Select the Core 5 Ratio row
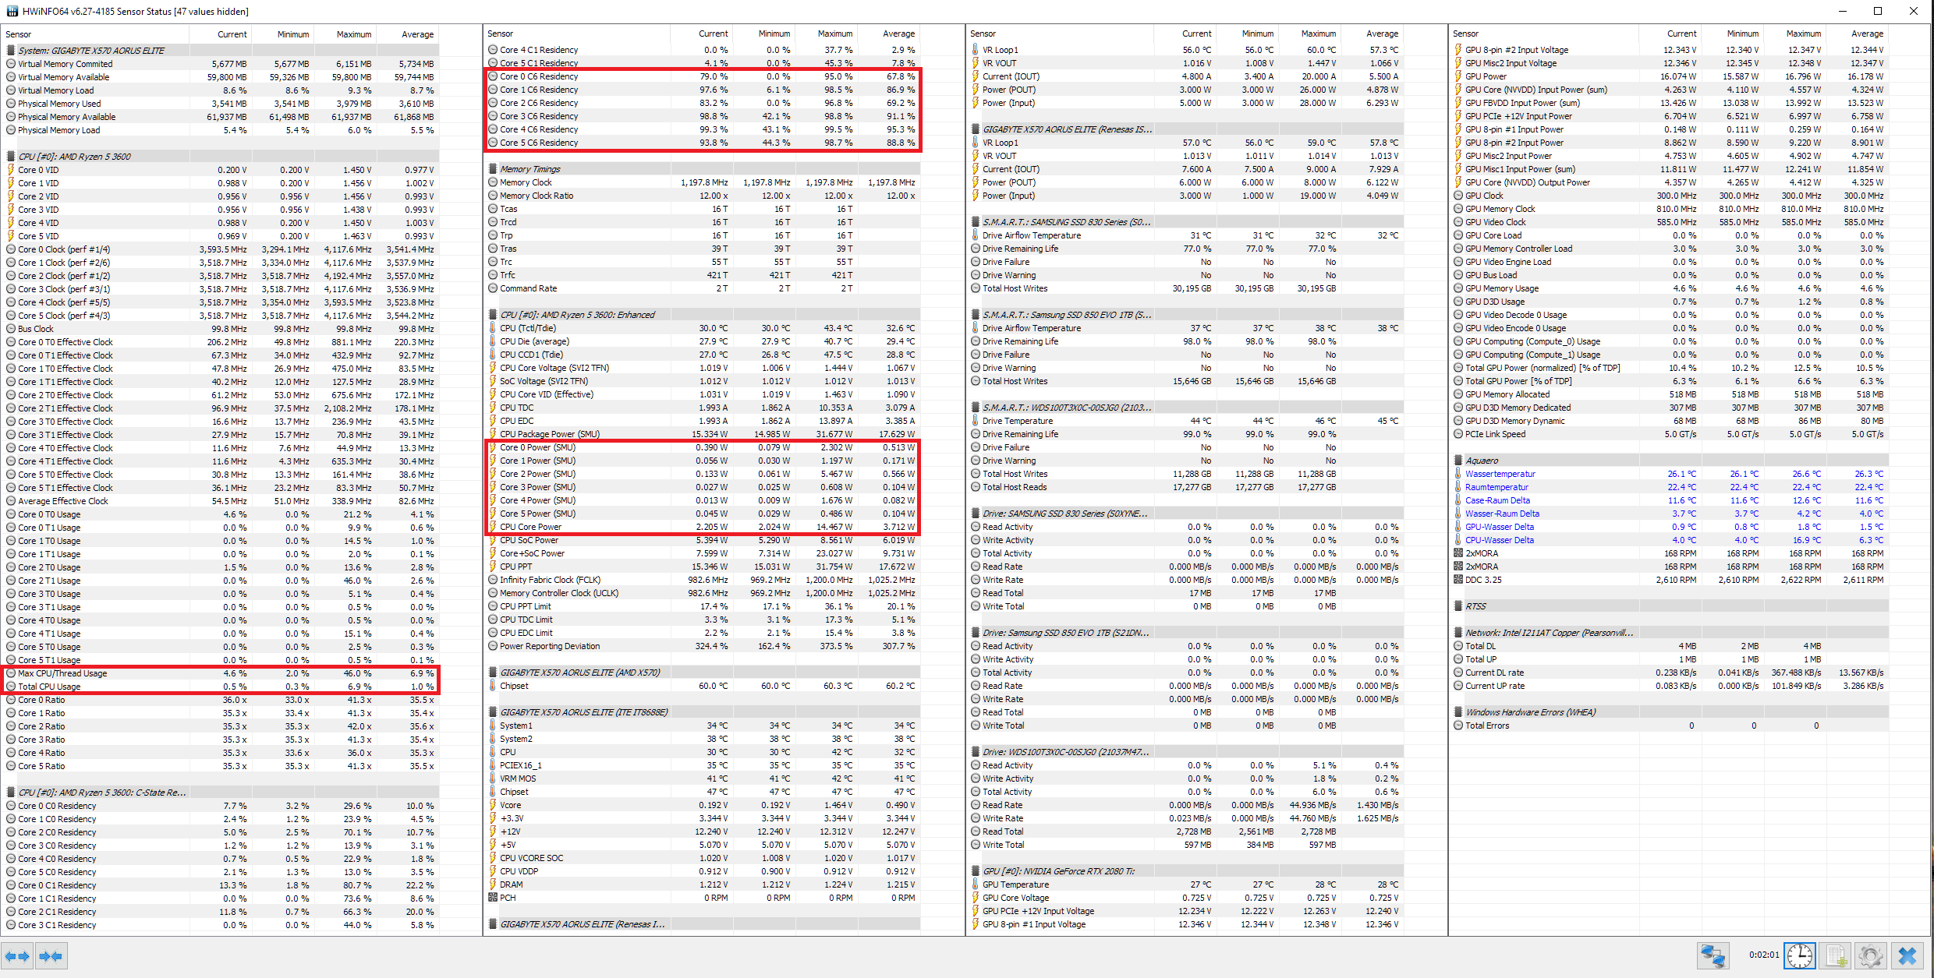Image resolution: width=1934 pixels, height=978 pixels. [x=221, y=766]
